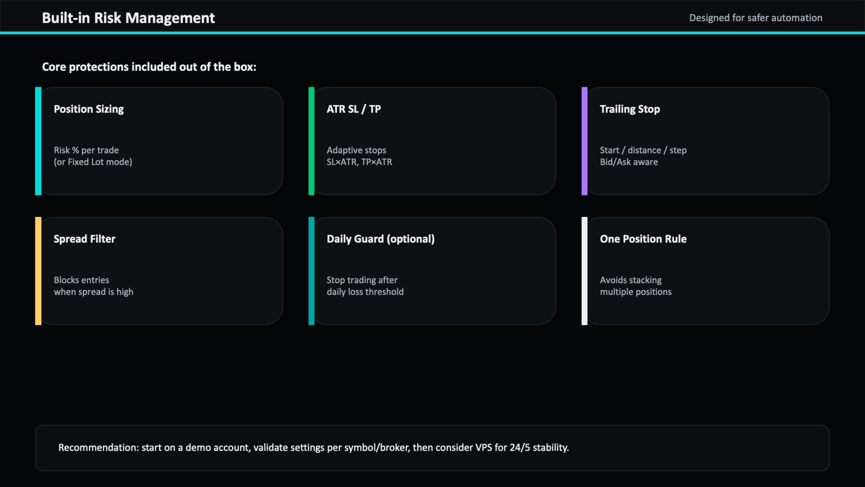Click the 'Designed for safer automation' text
The width and height of the screenshot is (865, 487).
[756, 18]
